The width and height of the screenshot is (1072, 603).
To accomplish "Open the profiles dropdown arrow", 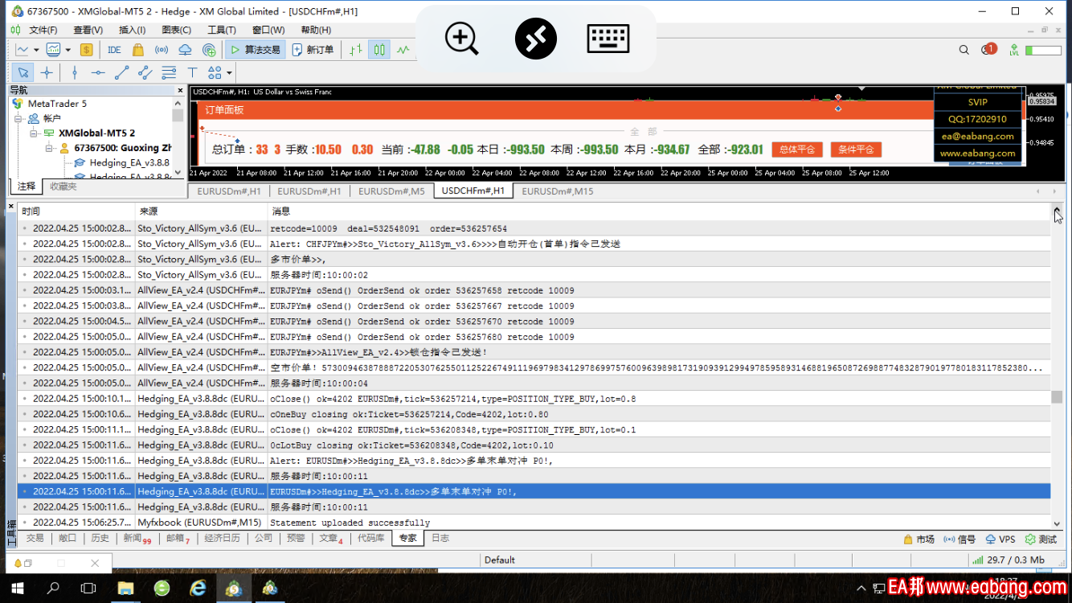I will pos(68,50).
